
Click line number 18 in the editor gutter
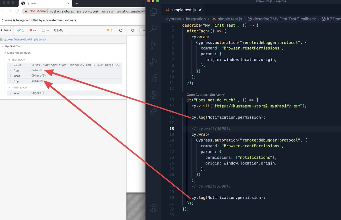pyautogui.click(x=172, y=128)
